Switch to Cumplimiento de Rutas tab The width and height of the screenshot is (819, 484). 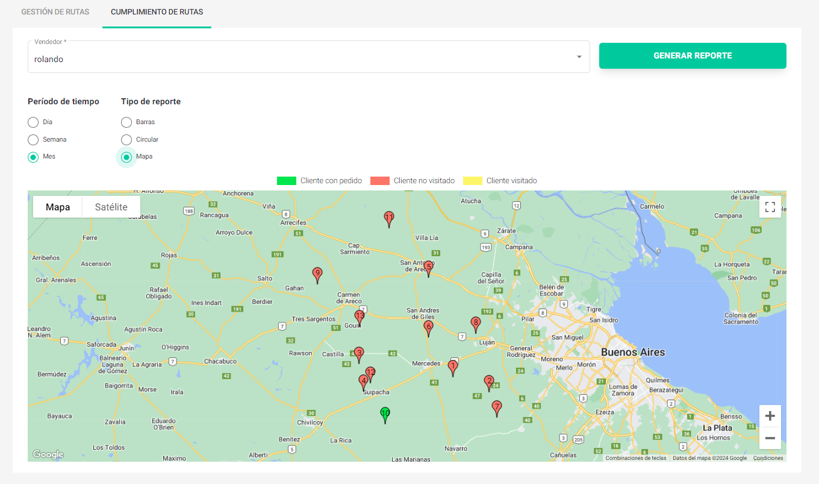tap(157, 12)
